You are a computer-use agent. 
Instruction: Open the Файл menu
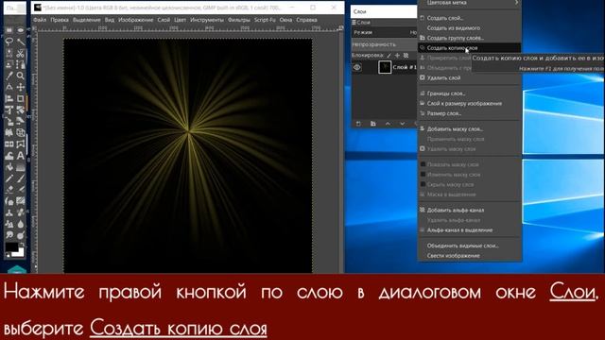(x=40, y=20)
